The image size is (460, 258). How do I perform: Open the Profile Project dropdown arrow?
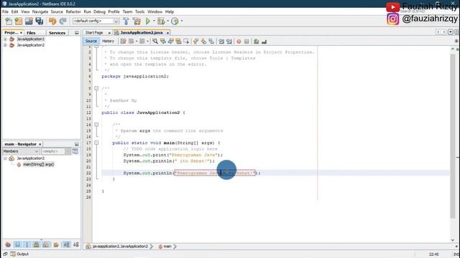pos(182,21)
